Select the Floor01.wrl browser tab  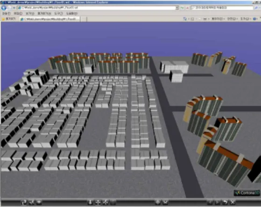pyautogui.click(x=50, y=19)
